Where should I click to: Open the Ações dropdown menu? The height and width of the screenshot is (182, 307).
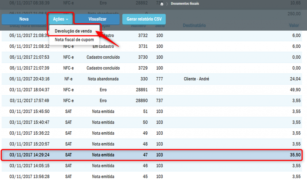(61, 19)
